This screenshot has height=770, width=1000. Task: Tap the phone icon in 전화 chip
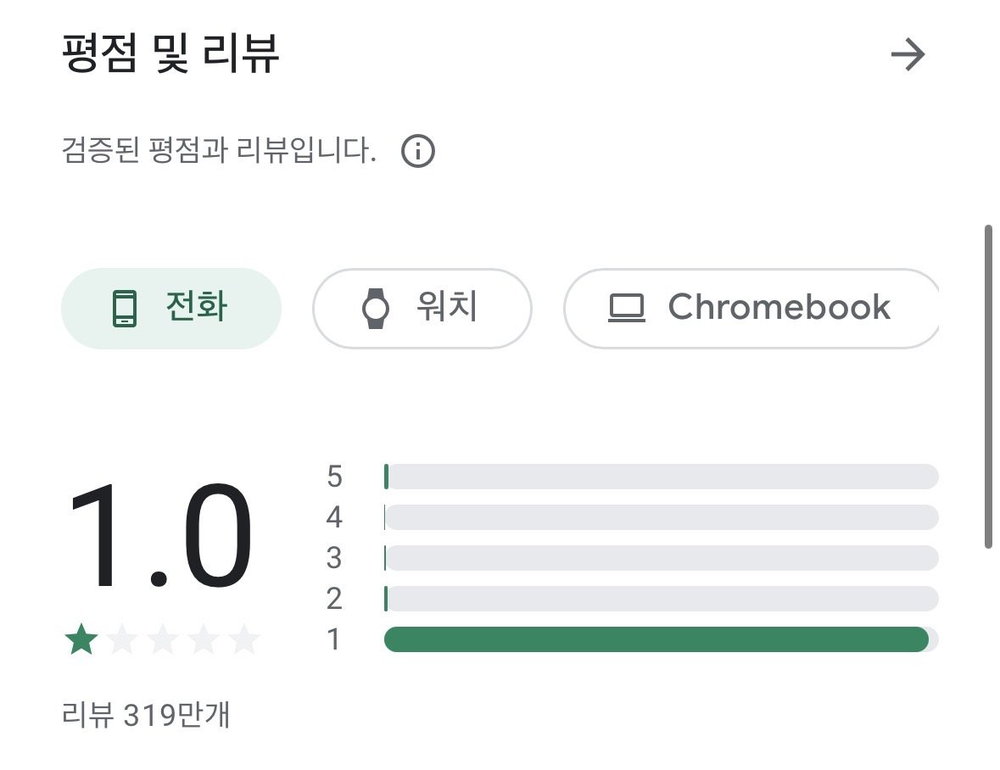point(125,309)
